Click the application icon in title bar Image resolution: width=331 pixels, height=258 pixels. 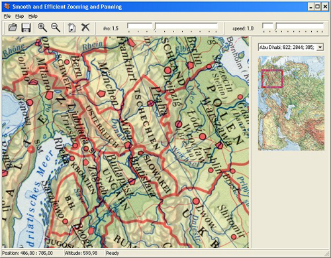coord(7,7)
